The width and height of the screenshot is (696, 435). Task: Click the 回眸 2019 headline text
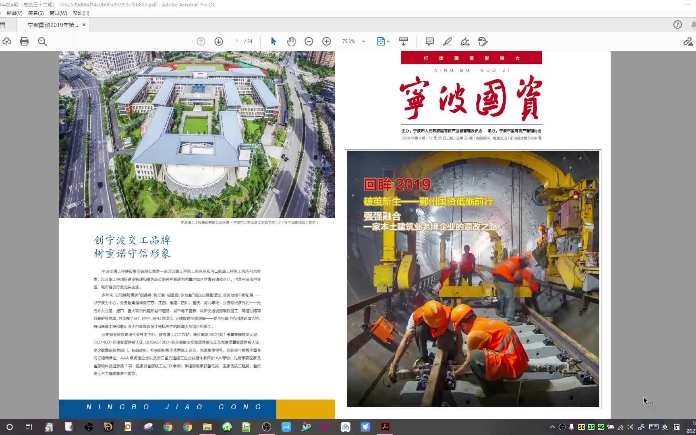pyautogui.click(x=397, y=184)
